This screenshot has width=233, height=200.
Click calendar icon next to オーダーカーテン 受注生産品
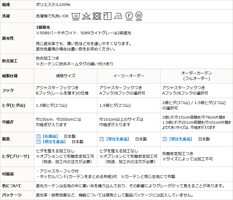tap(165, 139)
